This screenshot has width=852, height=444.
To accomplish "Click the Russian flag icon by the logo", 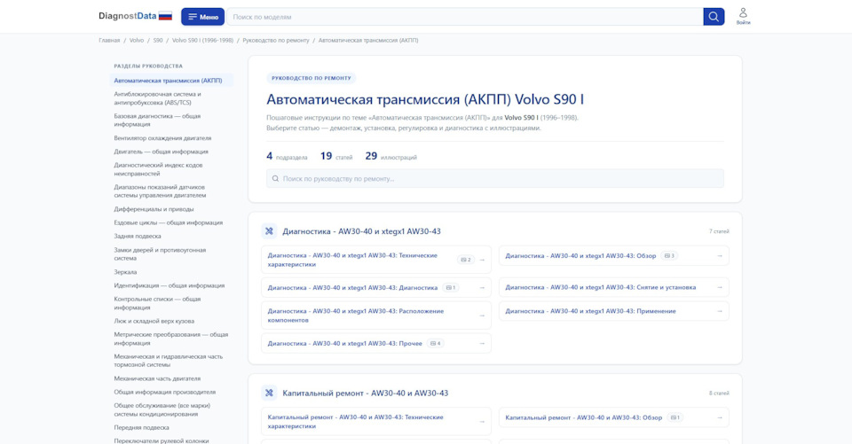I will click(165, 16).
